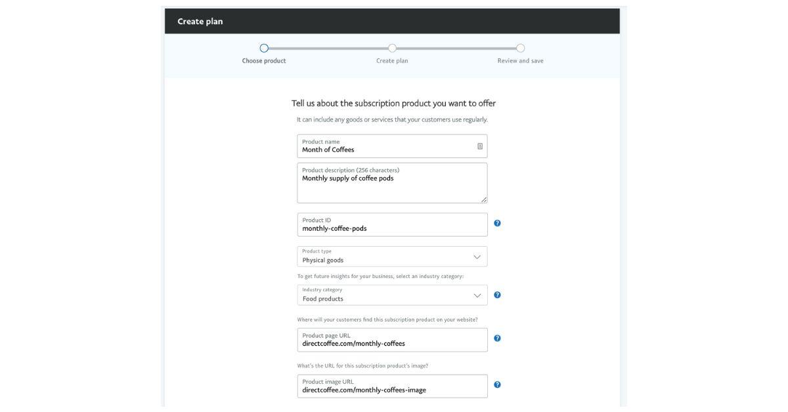
Task: Open help tooltip for Industry category
Action: coord(497,295)
